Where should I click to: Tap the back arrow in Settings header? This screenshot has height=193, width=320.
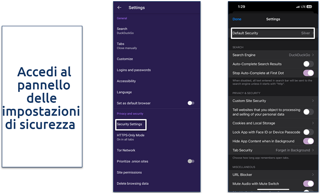119,8
